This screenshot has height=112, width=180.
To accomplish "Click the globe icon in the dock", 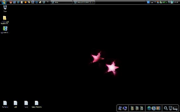I will tap(149, 108).
